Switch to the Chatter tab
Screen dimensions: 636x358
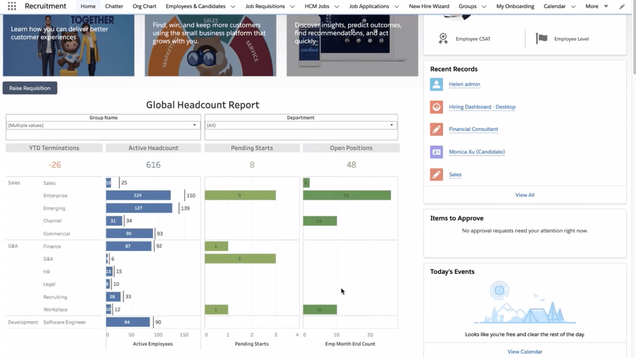(x=114, y=6)
